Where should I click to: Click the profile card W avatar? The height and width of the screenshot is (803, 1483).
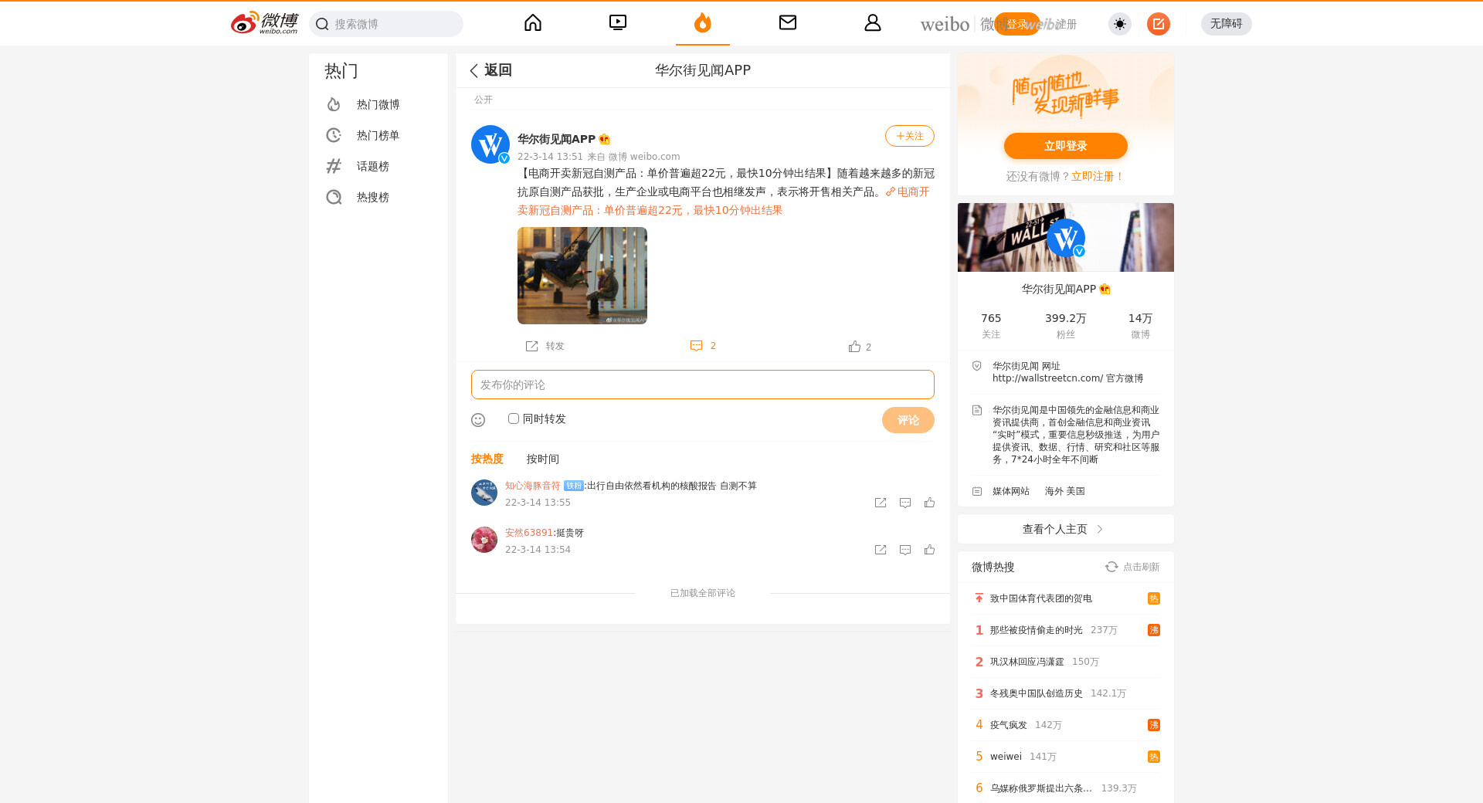1066,238
